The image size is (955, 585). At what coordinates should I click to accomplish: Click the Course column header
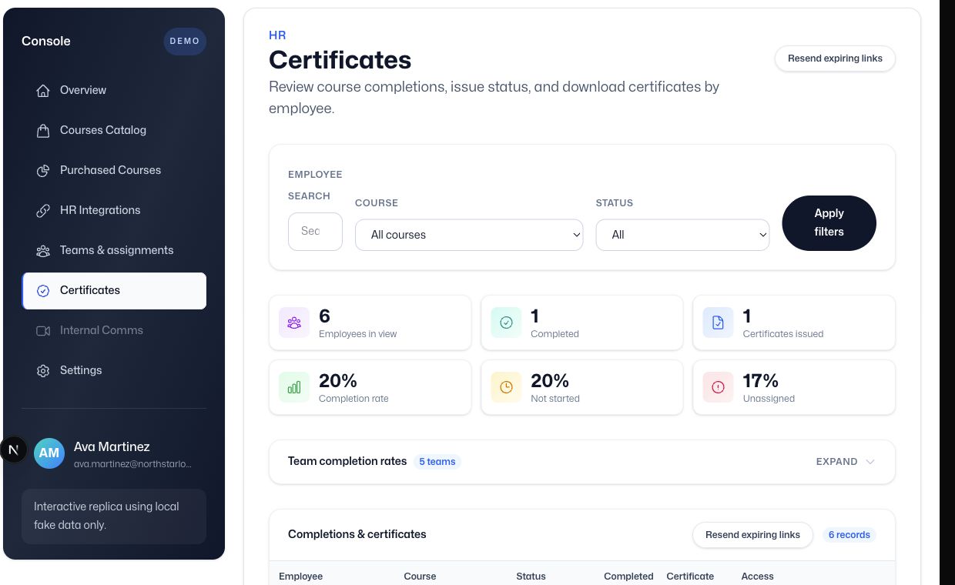(x=420, y=576)
